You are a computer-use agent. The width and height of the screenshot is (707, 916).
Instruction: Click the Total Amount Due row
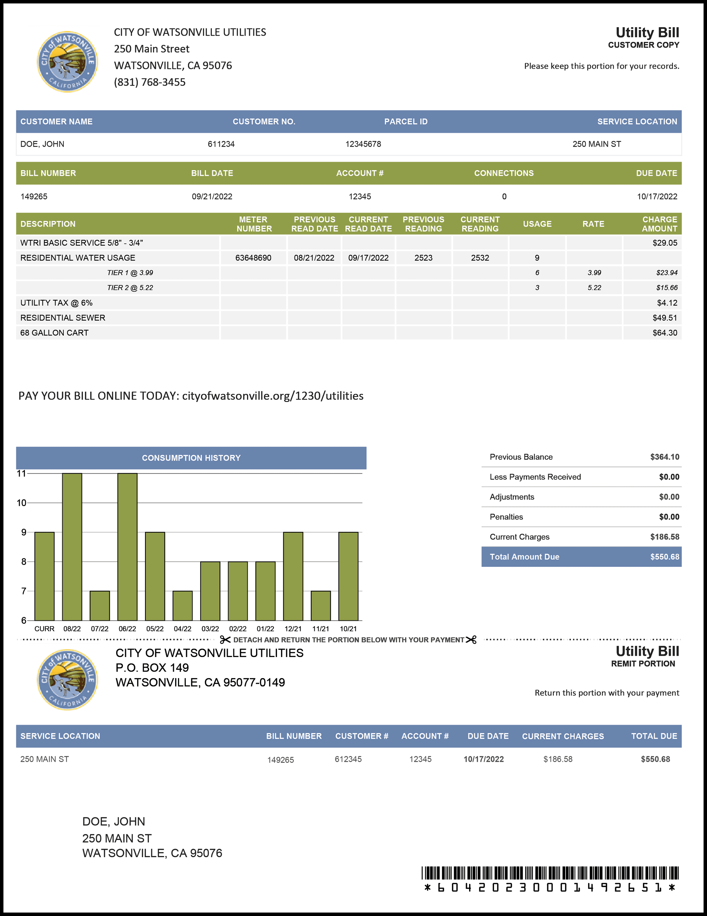(x=582, y=557)
